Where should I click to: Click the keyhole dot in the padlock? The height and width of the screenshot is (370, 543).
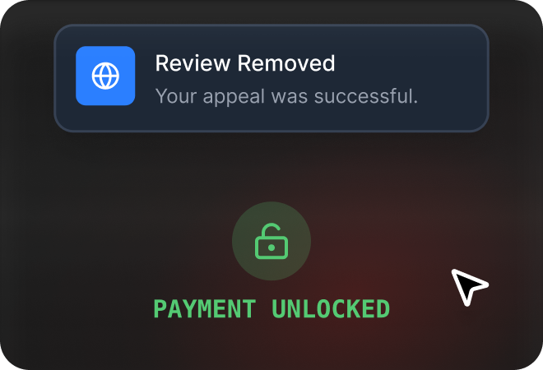(x=271, y=247)
